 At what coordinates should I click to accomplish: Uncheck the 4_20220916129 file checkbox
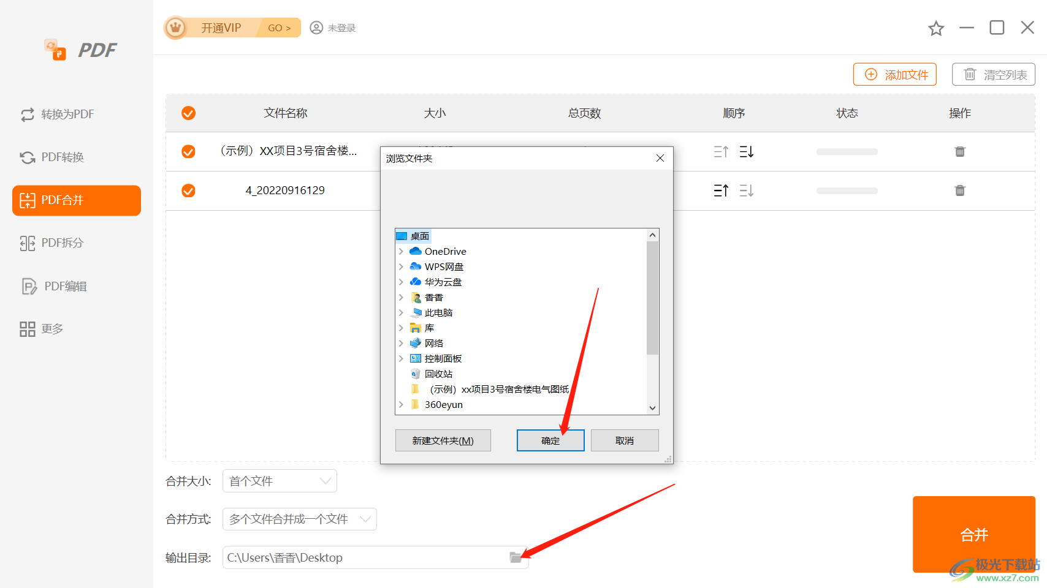coord(188,190)
